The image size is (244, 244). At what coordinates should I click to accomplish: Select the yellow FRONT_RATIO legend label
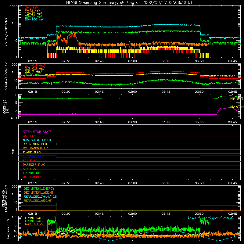[x=35, y=218]
